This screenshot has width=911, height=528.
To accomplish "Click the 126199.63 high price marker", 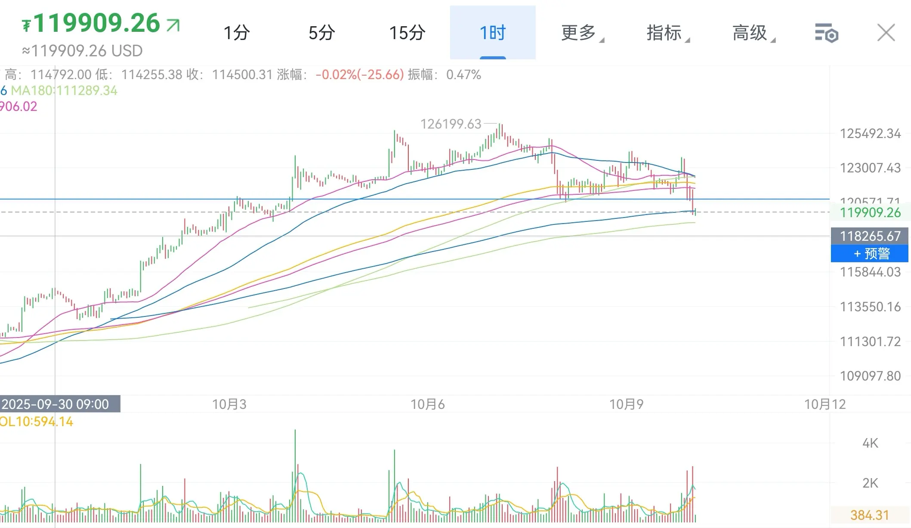I will click(x=451, y=124).
